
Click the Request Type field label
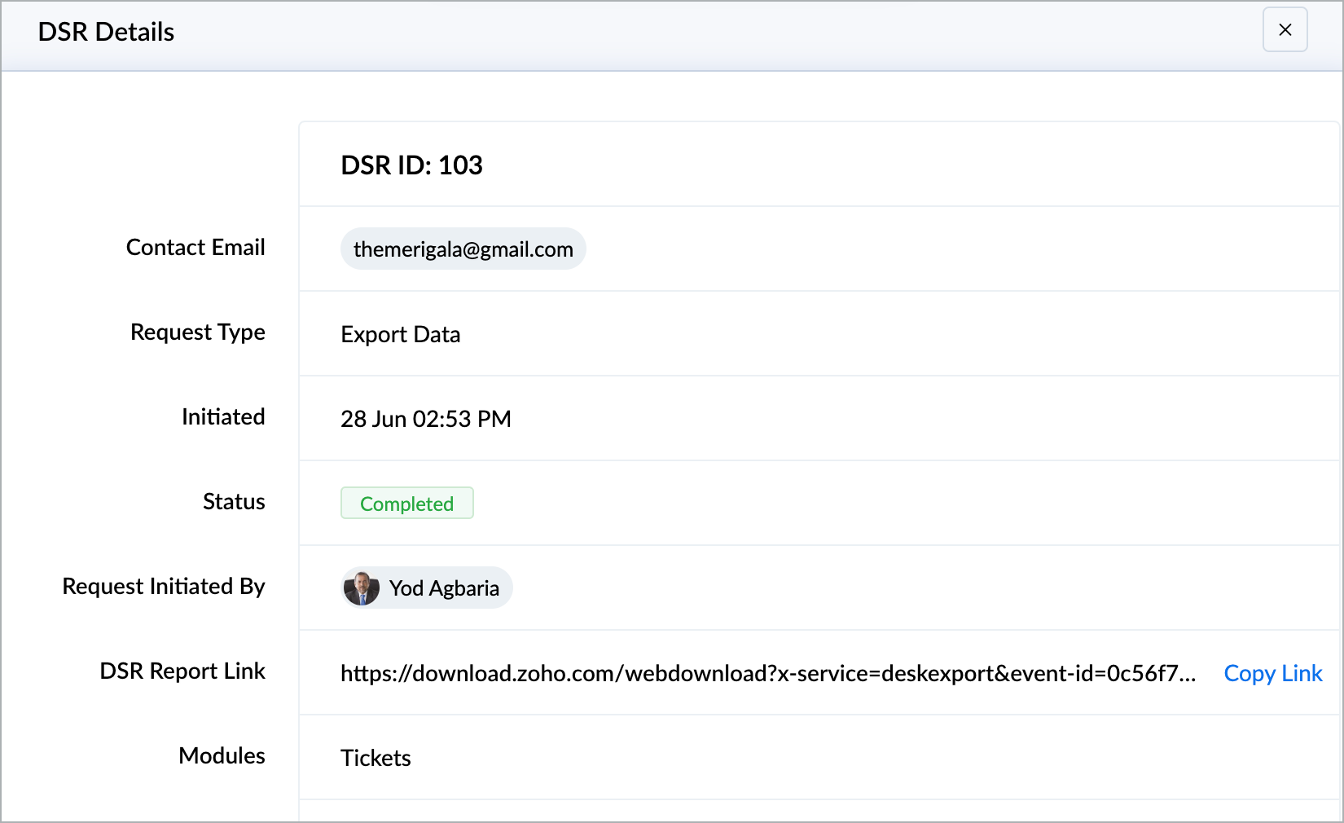[198, 332]
